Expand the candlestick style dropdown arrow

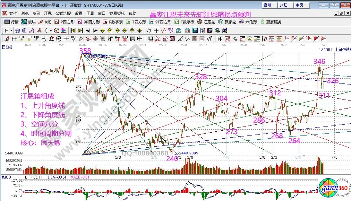click(51, 31)
